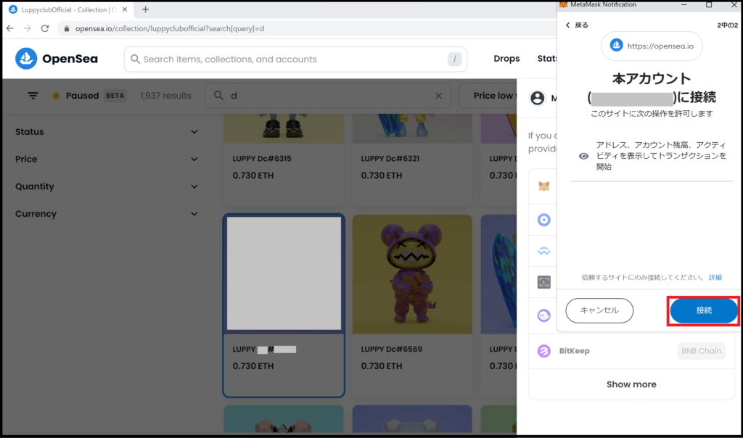This screenshot has height=438, width=743.
Task: Click the BNB Chain badge next to BitKeep
Action: tap(702, 351)
